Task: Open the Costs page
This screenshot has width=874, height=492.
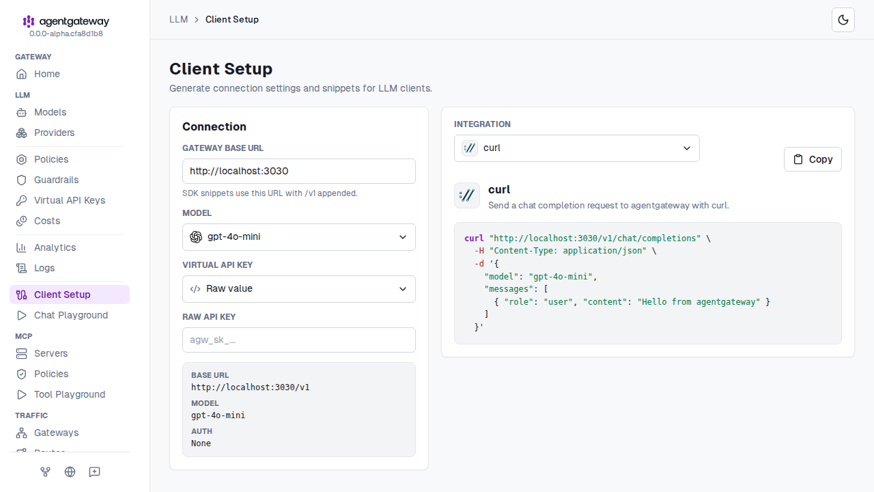Action: coord(70,221)
